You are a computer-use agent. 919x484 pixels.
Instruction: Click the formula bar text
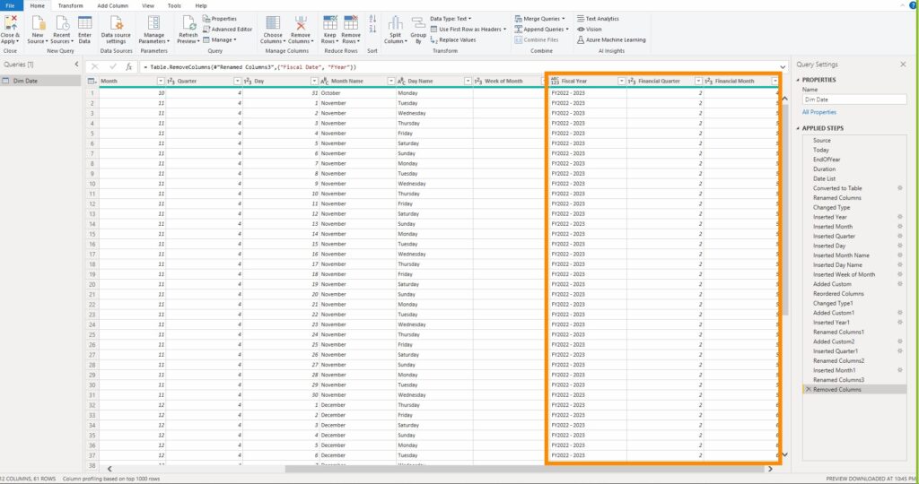(252, 67)
